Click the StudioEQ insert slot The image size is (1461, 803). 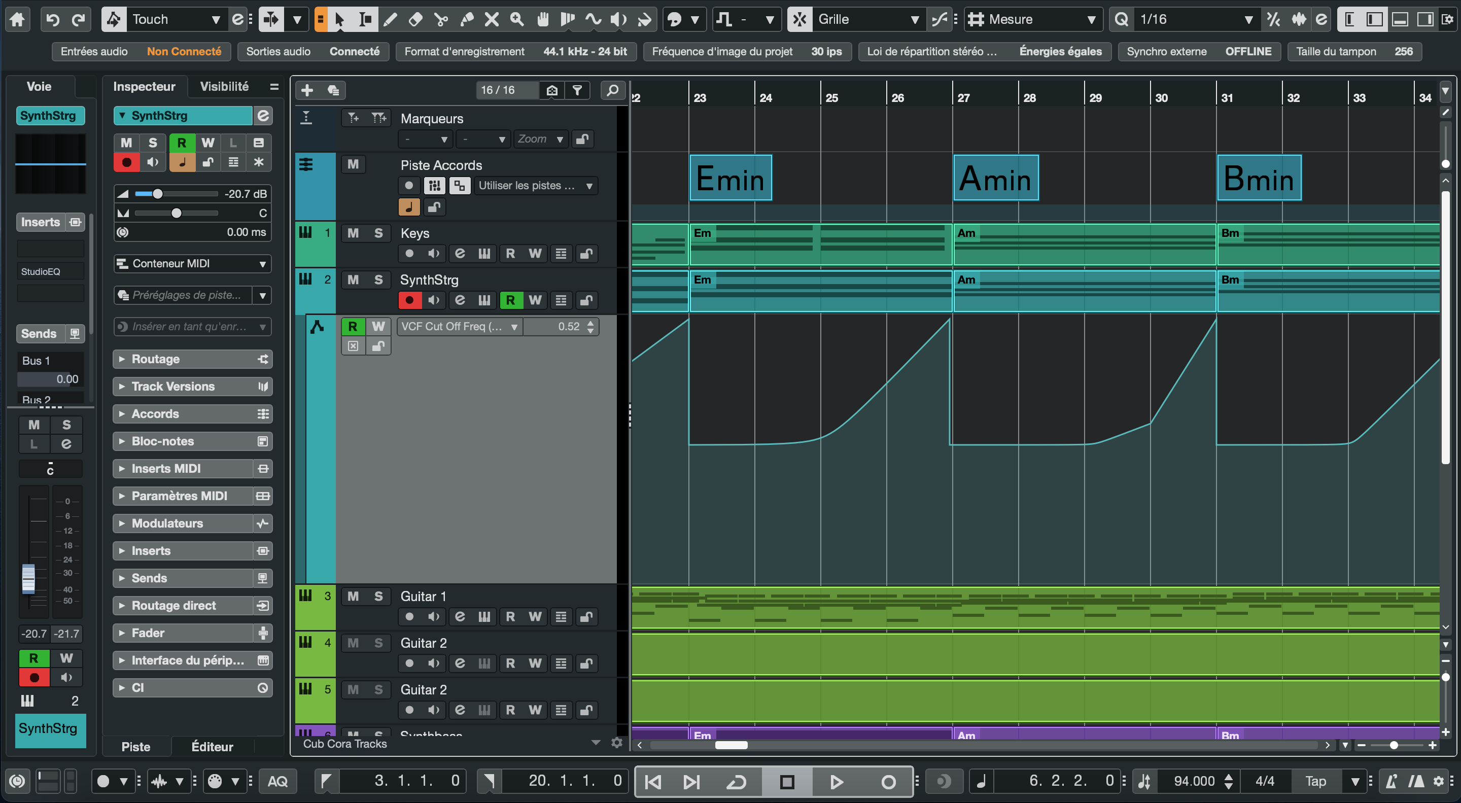click(x=51, y=271)
